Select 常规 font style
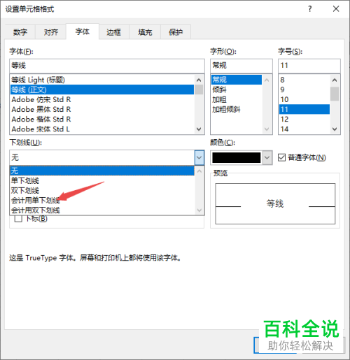The height and width of the screenshot is (360, 350). pos(237,80)
